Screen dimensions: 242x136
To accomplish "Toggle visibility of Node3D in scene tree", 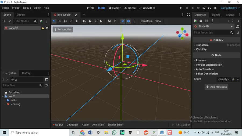I will (47, 28).
